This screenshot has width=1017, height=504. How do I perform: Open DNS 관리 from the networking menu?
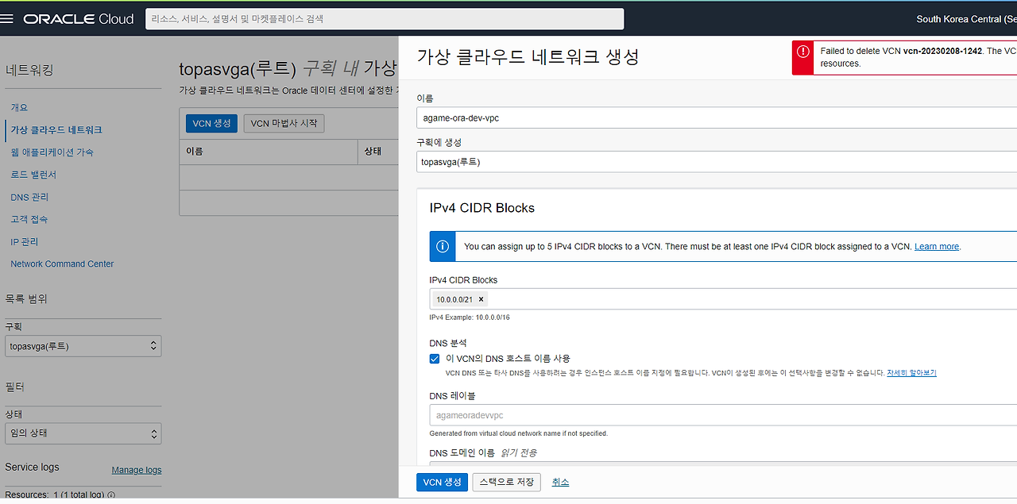(29, 196)
